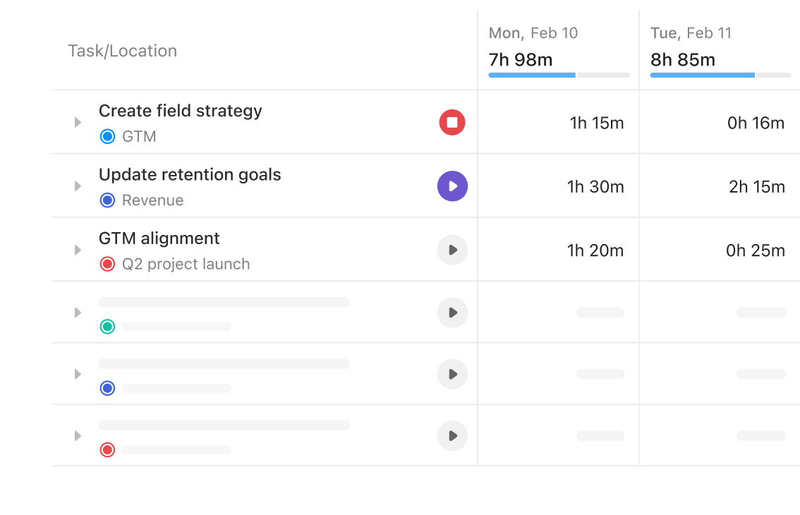Open the Create field strategy task
The width and height of the screenshot is (800, 515).
pos(180,111)
